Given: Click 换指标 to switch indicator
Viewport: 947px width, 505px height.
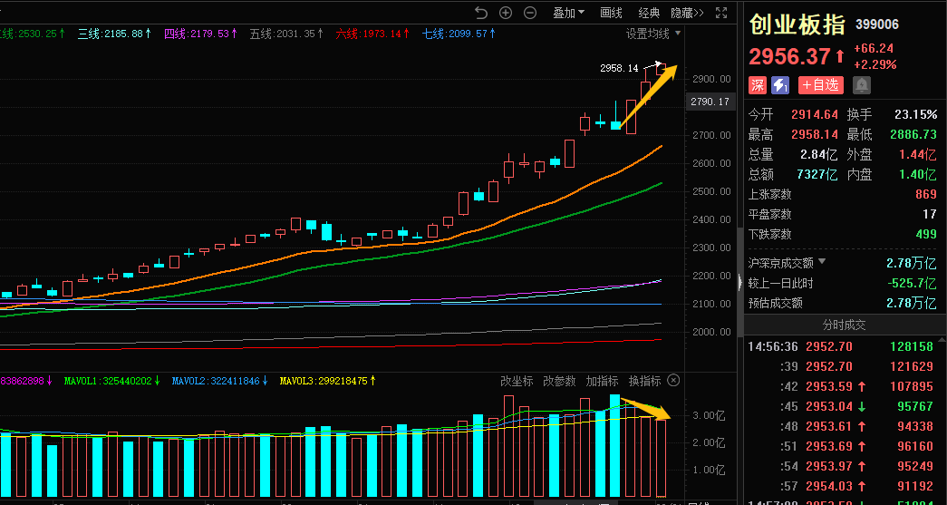Looking at the screenshot, I should coord(645,381).
